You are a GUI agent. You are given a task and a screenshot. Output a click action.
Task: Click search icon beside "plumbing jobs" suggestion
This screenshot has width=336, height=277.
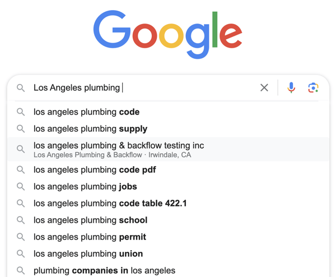pyautogui.click(x=21, y=186)
